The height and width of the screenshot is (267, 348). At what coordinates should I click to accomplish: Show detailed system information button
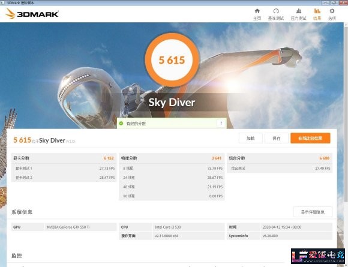click(313, 212)
